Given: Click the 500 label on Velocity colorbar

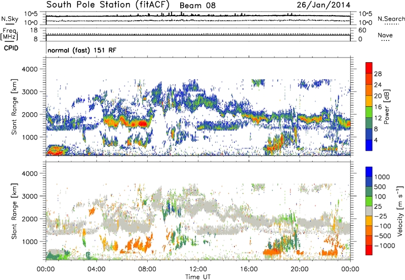Looking at the screenshot, I should (x=380, y=186).
